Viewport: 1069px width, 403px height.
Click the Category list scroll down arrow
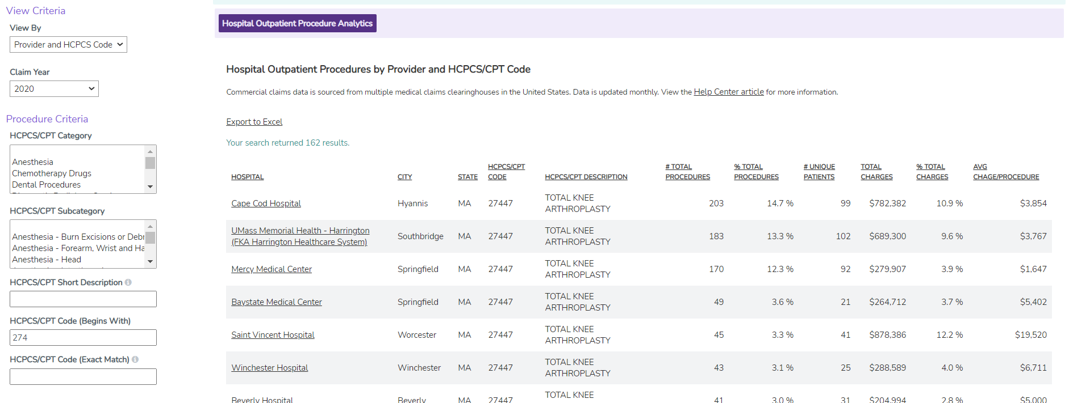point(151,186)
